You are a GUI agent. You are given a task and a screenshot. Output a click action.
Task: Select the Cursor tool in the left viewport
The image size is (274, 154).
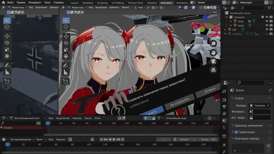(7, 27)
